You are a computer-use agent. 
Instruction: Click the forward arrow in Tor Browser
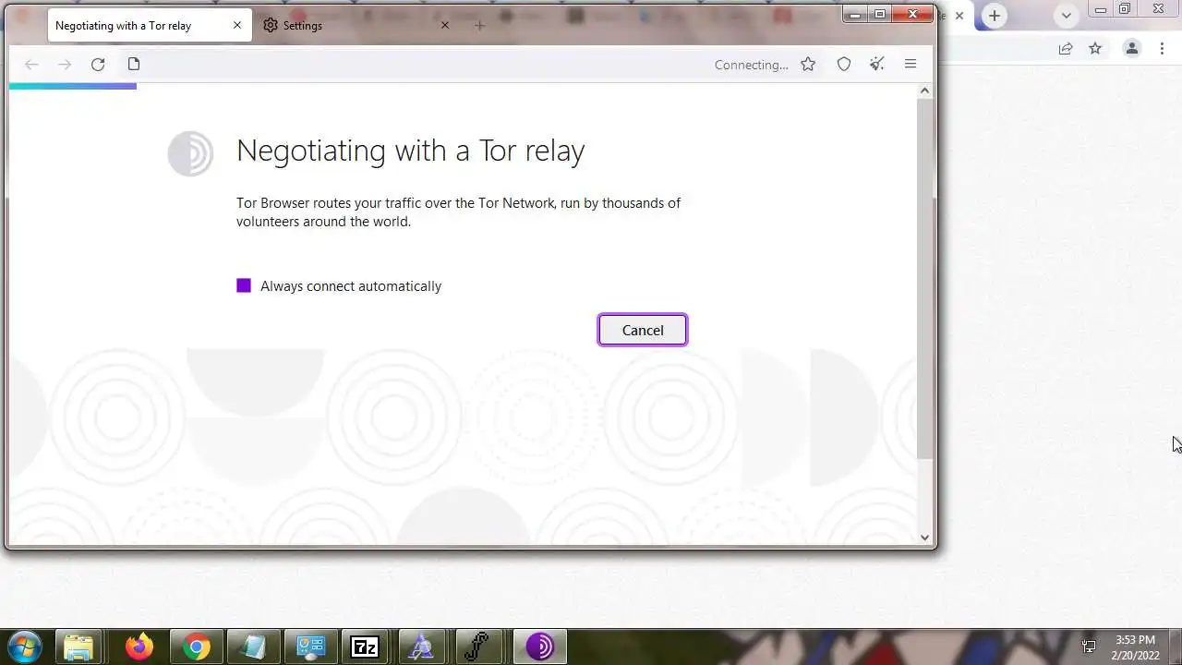[x=64, y=64]
